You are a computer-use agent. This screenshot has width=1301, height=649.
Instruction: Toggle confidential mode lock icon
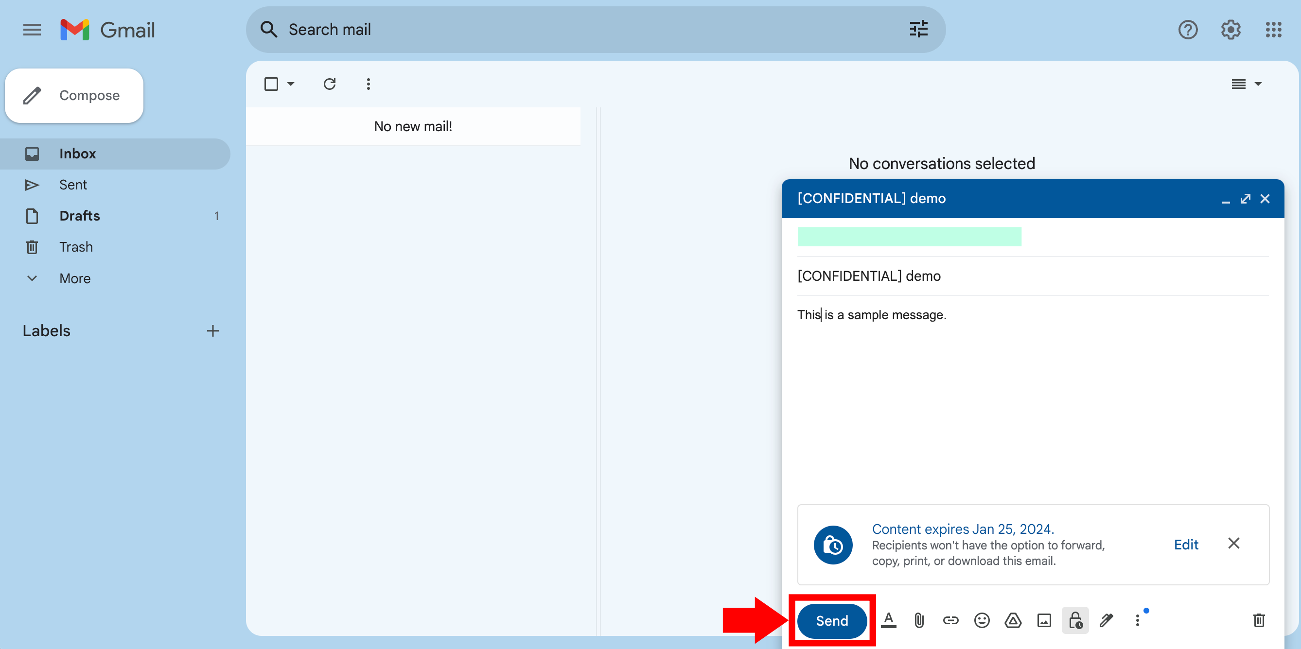click(1075, 620)
